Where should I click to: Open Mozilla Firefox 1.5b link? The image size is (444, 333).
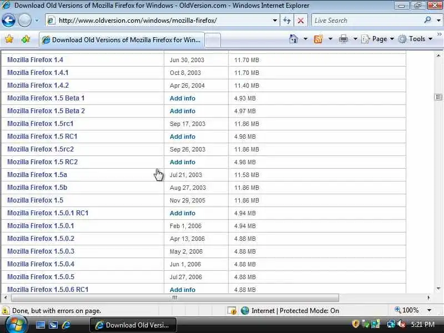(37, 187)
